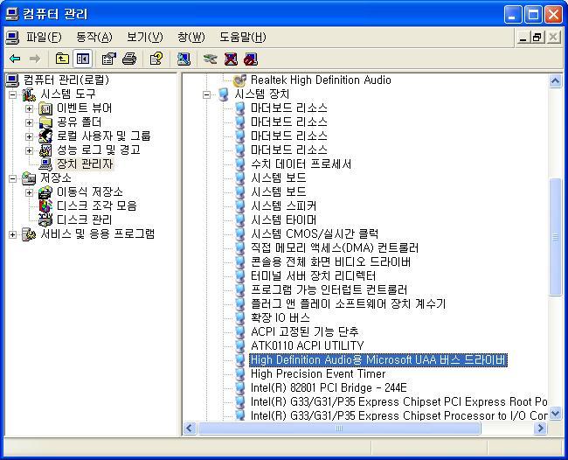Go back with the blue left arrow
The height and width of the screenshot is (460, 568).
[x=15, y=59]
